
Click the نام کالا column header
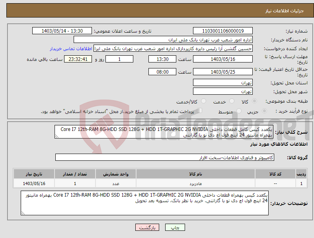(x=195, y=174)
